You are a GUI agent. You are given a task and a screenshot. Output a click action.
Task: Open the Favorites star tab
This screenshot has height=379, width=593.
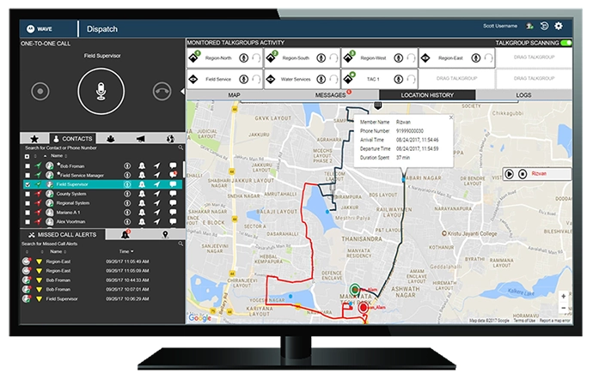(34, 138)
